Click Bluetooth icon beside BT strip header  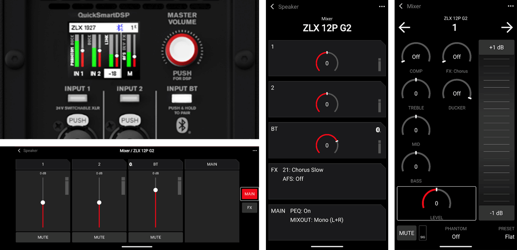131,164
